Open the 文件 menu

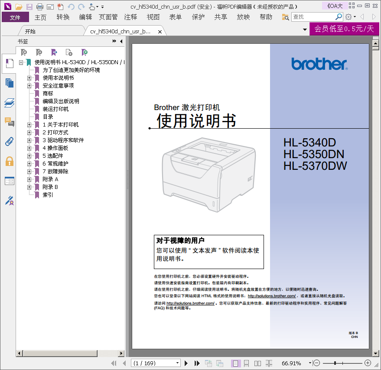pyautogui.click(x=15, y=17)
